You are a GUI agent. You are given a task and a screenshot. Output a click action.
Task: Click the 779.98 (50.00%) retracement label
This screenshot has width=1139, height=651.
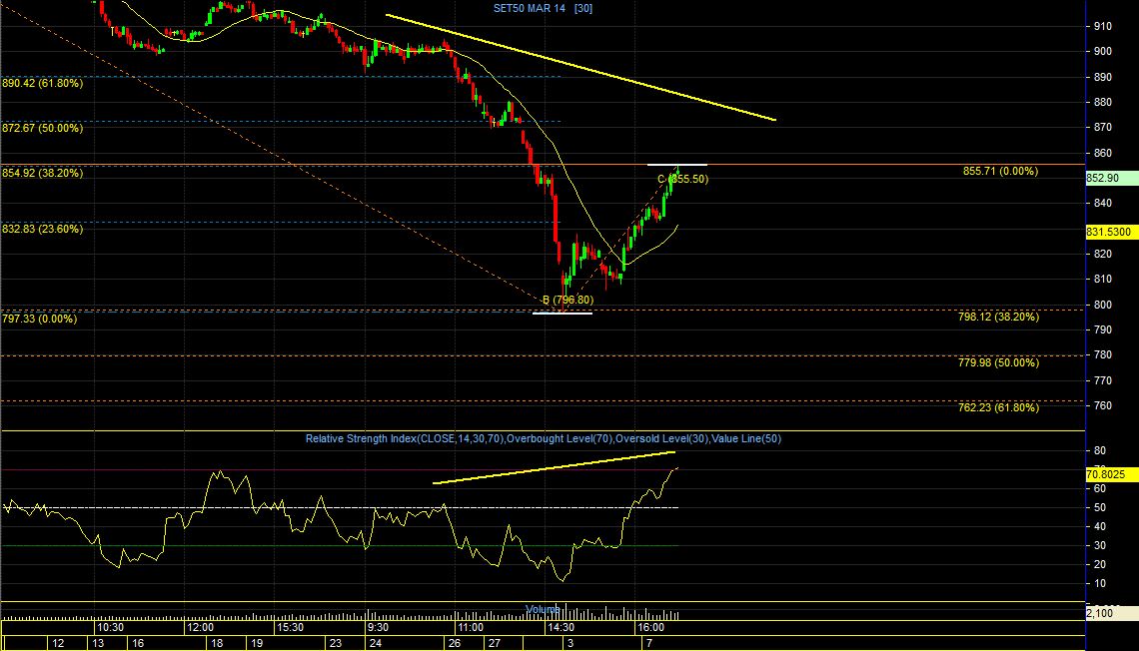pos(998,362)
